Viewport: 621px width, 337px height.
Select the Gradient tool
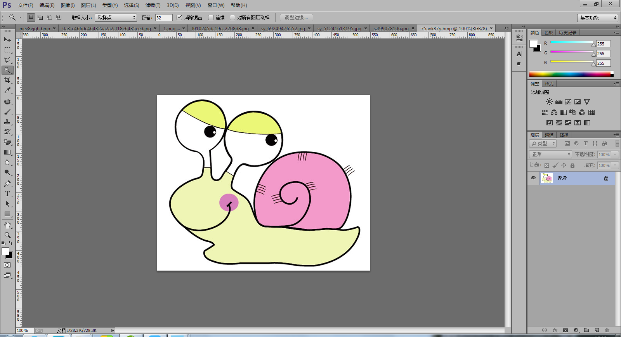7,152
